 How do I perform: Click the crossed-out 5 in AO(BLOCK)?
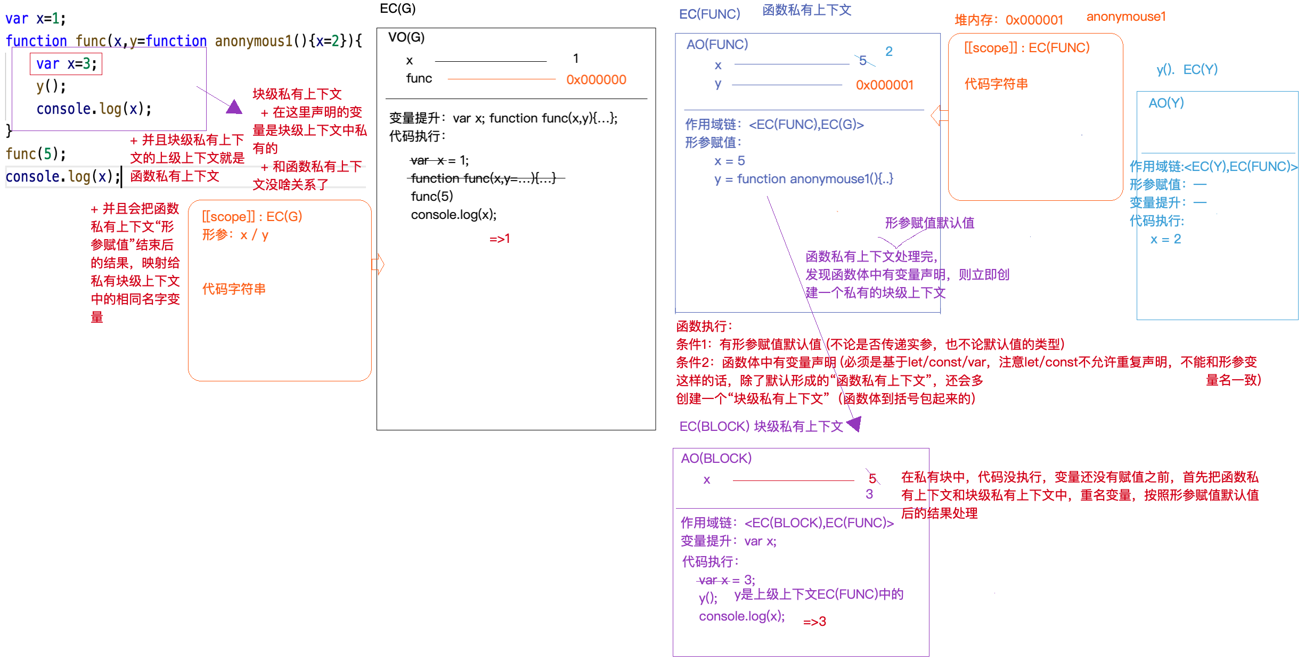click(x=872, y=478)
